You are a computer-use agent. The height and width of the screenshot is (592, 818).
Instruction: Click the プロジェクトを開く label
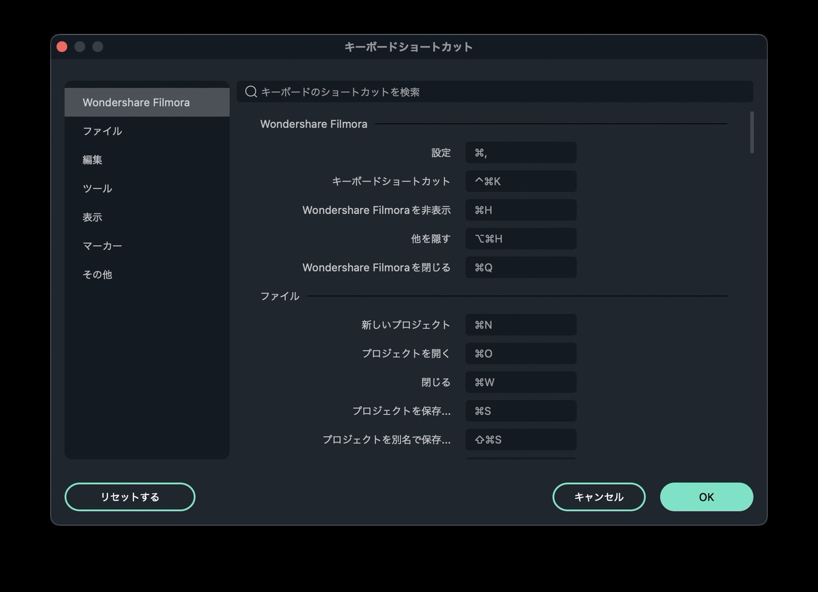[x=406, y=353]
